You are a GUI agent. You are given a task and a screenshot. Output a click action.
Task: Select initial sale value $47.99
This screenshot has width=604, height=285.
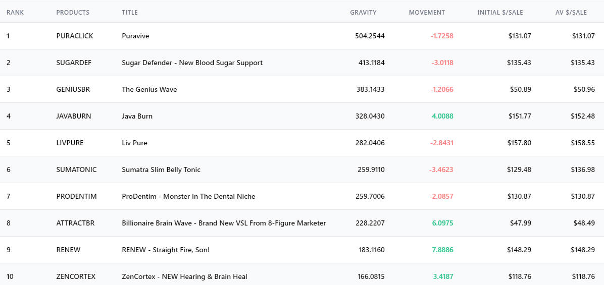[521, 223]
